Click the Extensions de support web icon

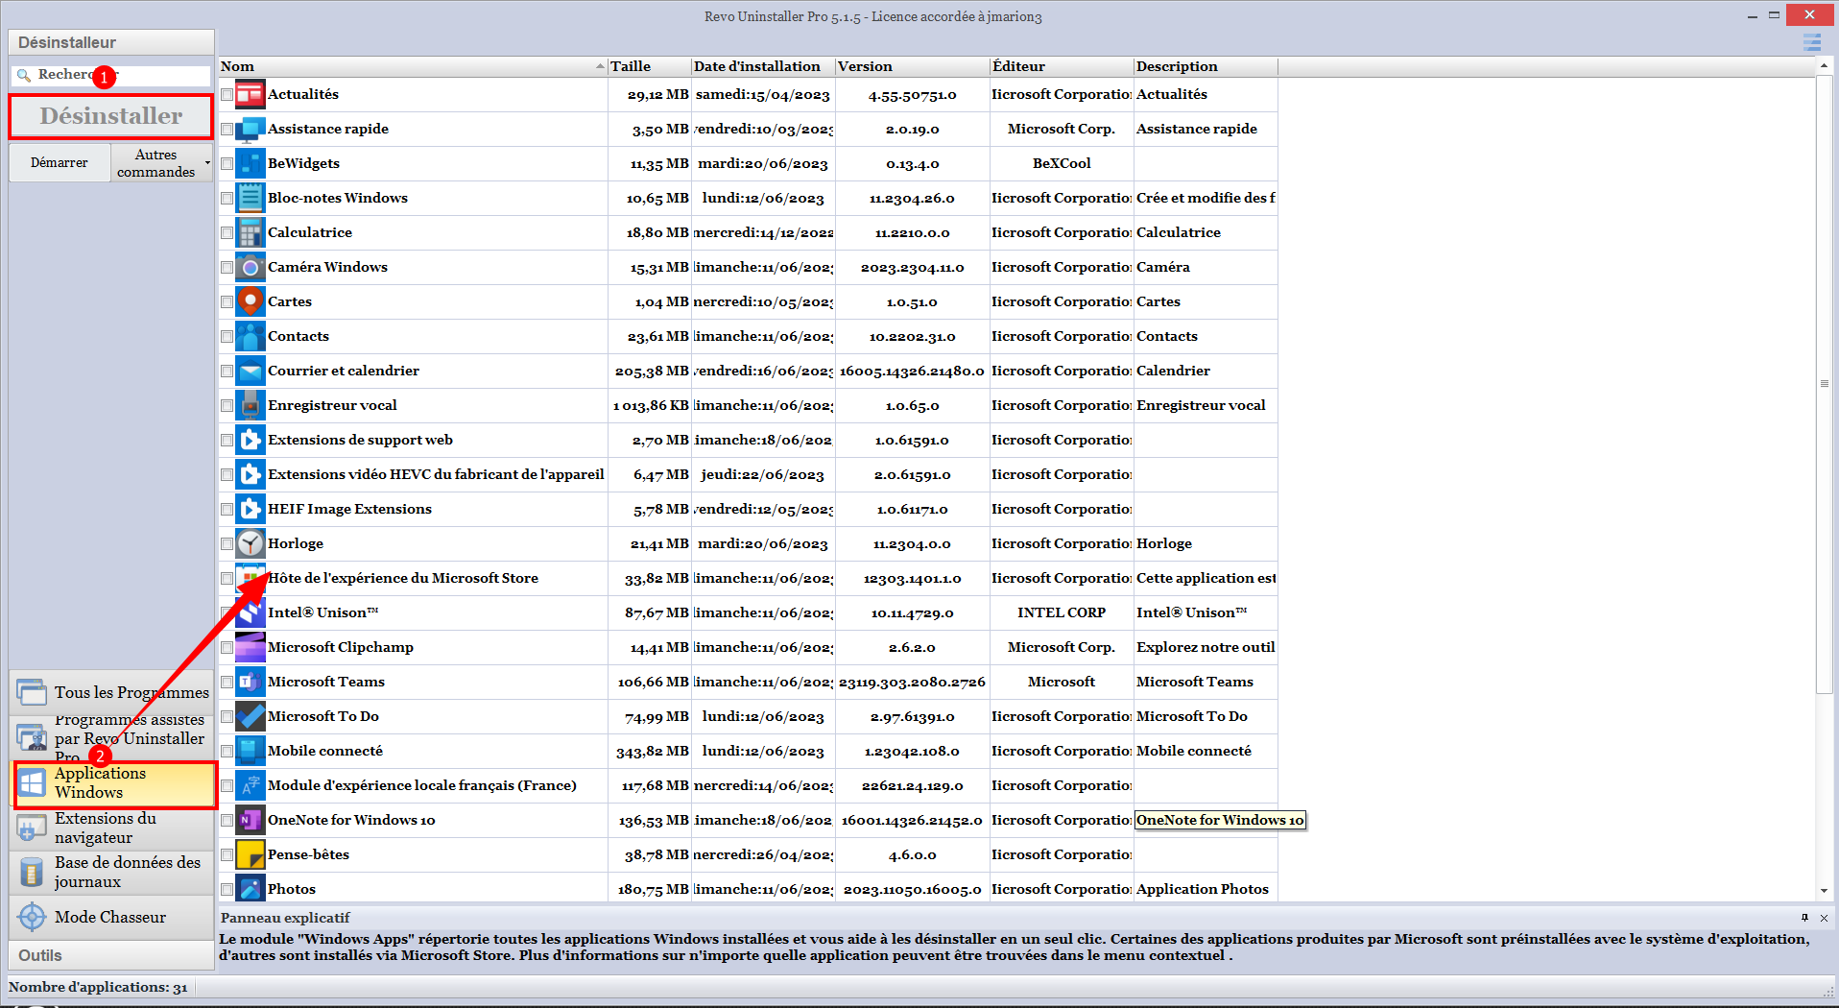[x=251, y=440]
